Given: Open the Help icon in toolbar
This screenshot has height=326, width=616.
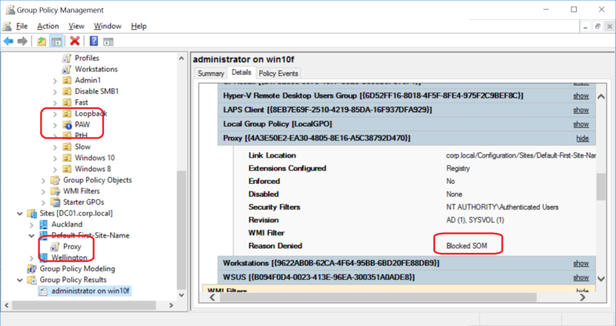Looking at the screenshot, I should [x=93, y=41].
